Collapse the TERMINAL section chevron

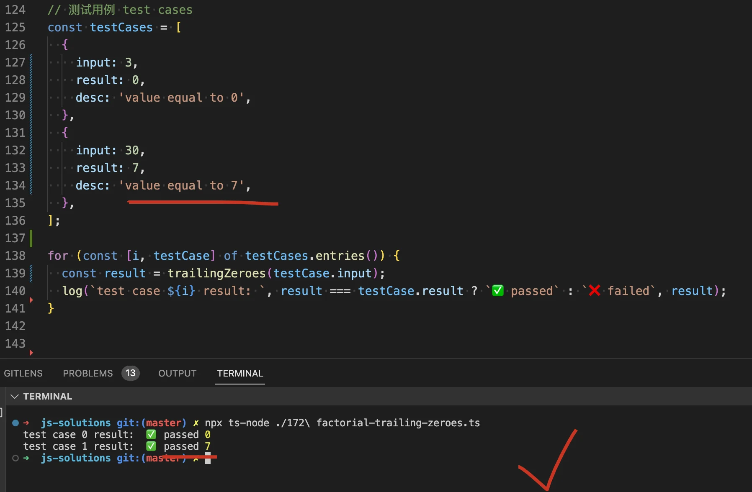point(15,396)
